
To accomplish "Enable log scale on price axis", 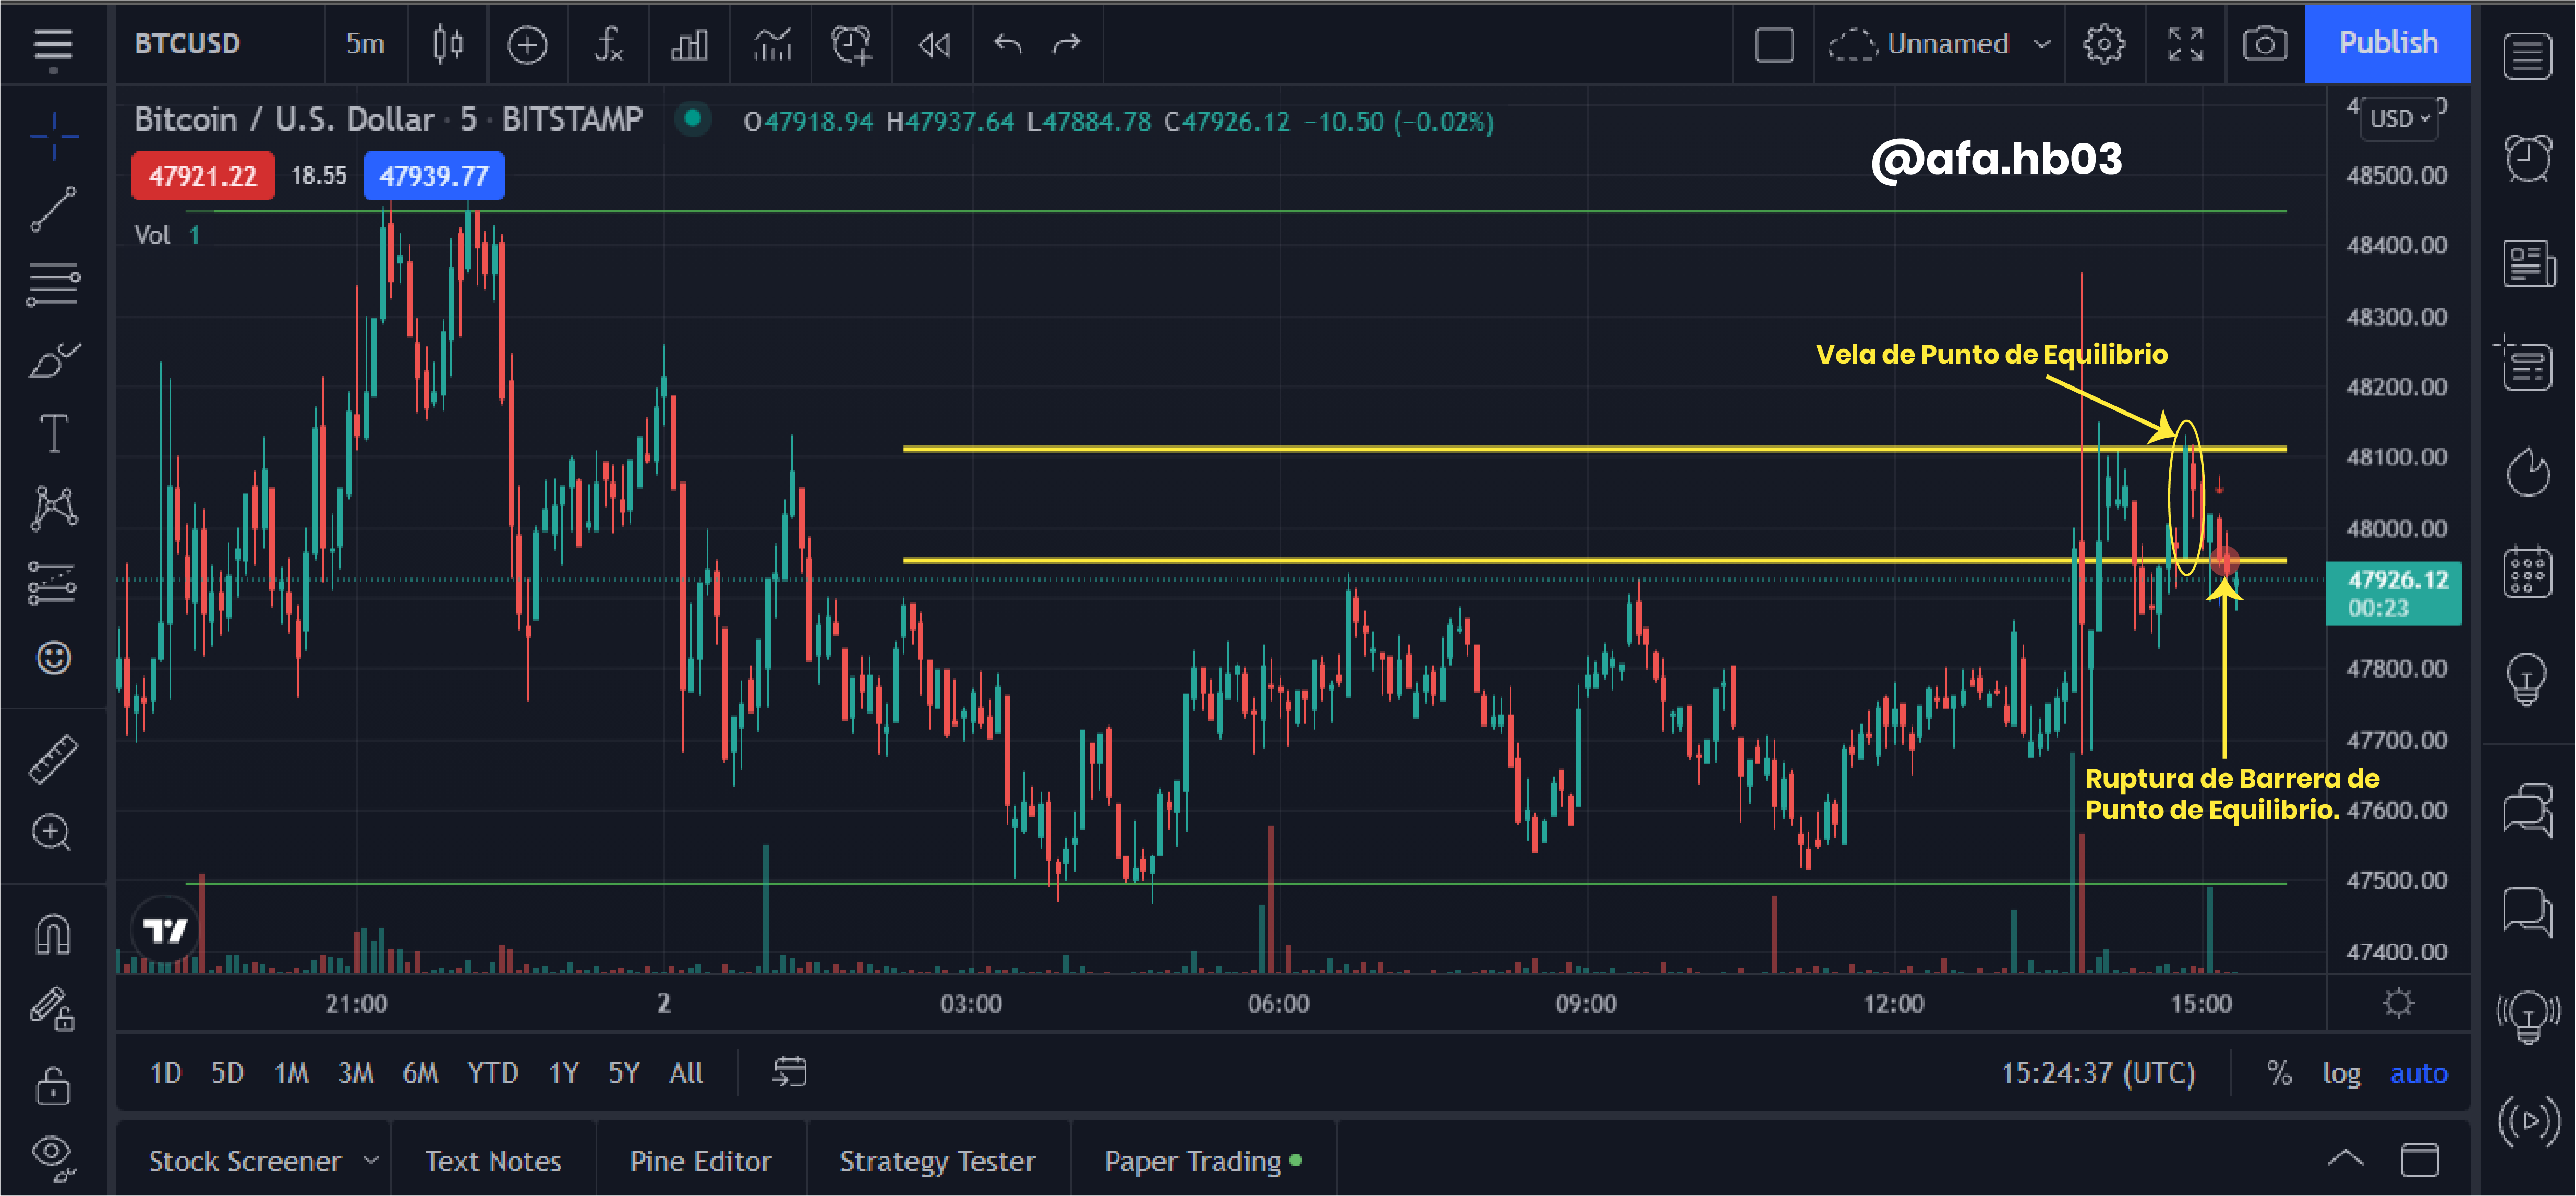I will coord(2340,1073).
